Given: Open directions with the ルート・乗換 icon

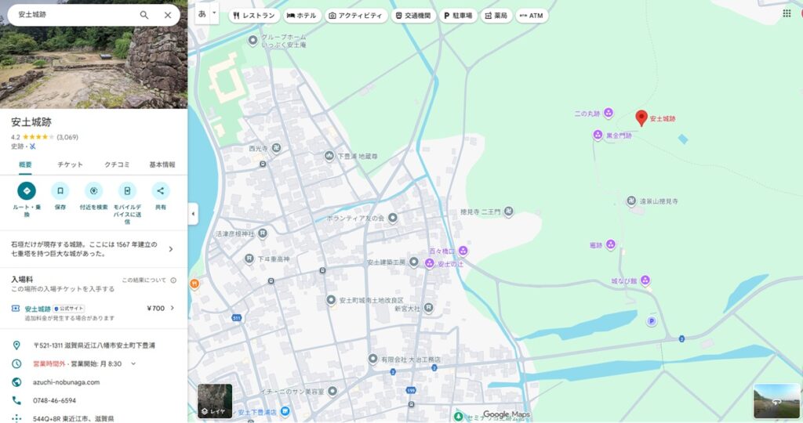Looking at the screenshot, I should (27, 190).
